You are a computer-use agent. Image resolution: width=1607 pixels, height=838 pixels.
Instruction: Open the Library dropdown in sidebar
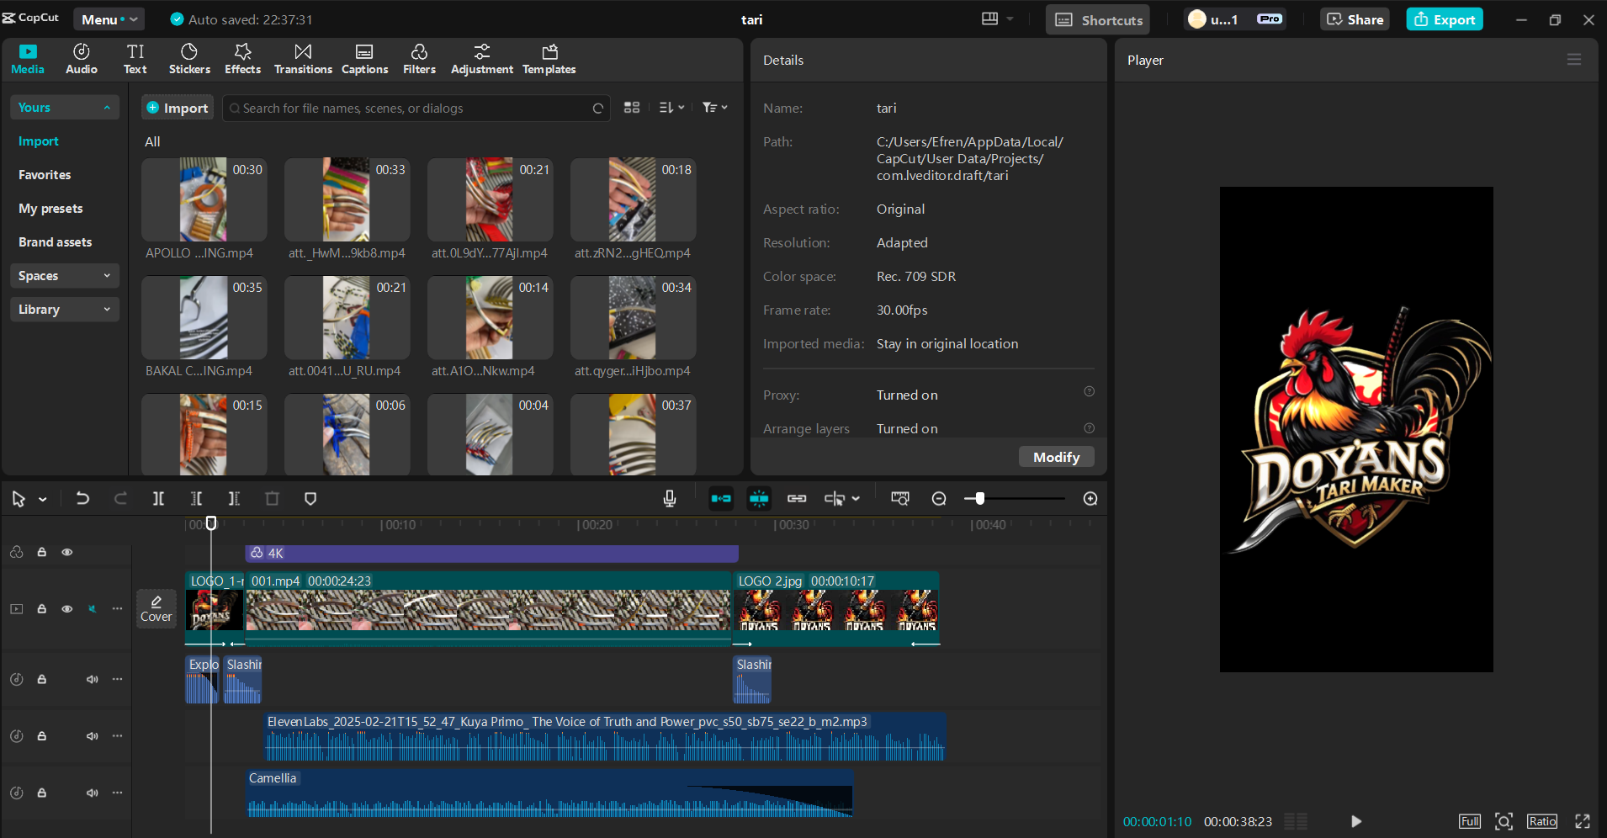point(65,310)
